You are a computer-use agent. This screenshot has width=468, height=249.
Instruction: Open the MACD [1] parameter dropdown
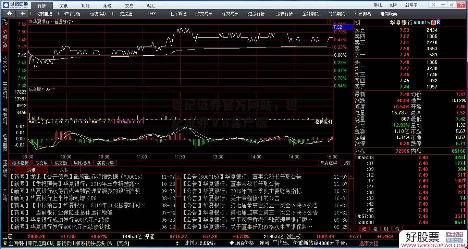tap(45, 122)
